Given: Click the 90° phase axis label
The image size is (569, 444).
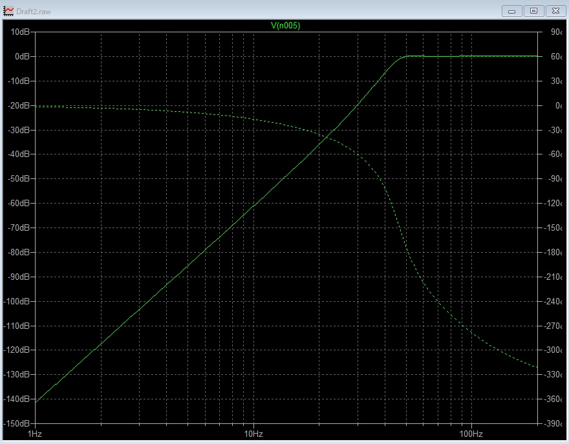Looking at the screenshot, I should coord(556,32).
